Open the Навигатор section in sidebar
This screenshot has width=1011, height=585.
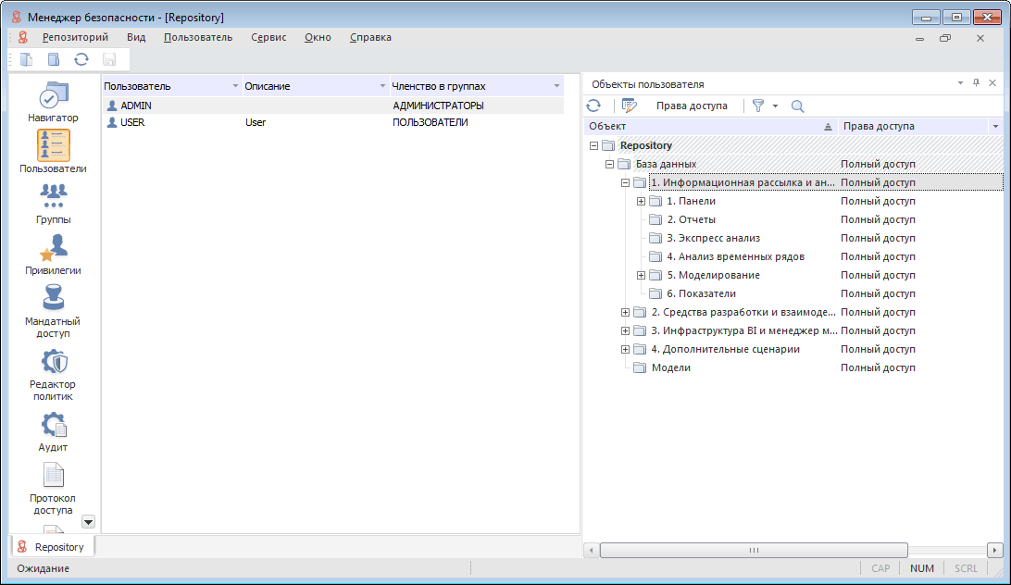point(53,102)
